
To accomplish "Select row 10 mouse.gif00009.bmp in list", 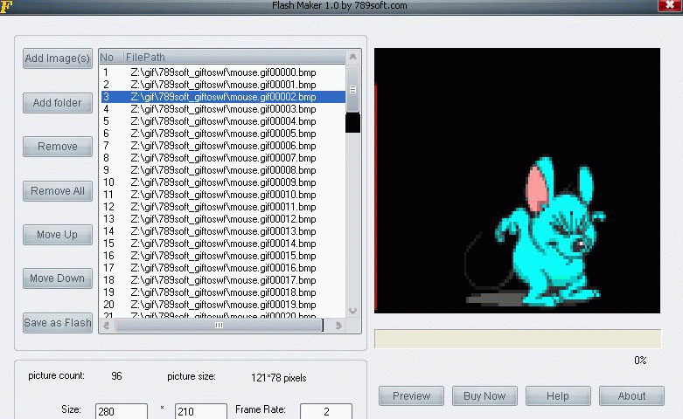I will click(222, 182).
